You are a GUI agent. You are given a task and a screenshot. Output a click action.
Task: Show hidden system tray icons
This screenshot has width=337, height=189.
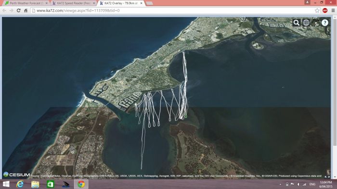pos(281,184)
